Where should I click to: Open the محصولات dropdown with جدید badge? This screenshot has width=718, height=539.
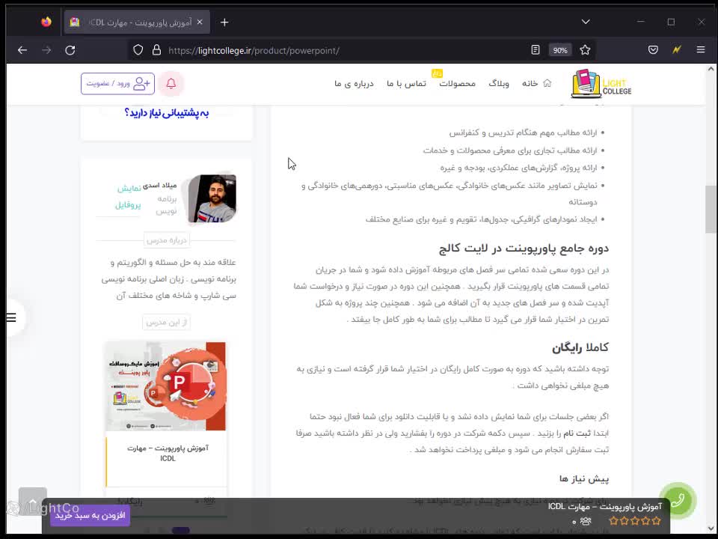coord(458,83)
